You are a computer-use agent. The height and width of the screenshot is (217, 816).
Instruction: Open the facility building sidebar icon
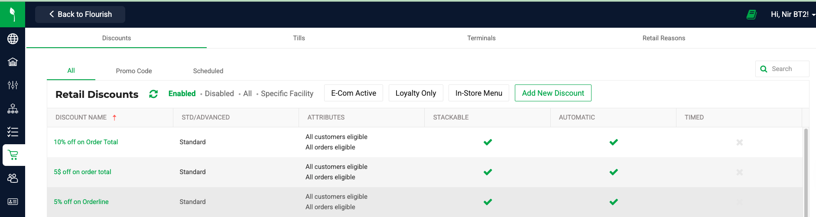[13, 62]
